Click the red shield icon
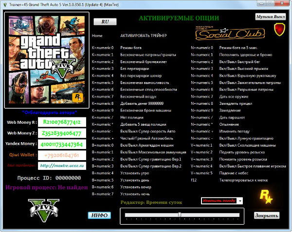 [x=279, y=29]
